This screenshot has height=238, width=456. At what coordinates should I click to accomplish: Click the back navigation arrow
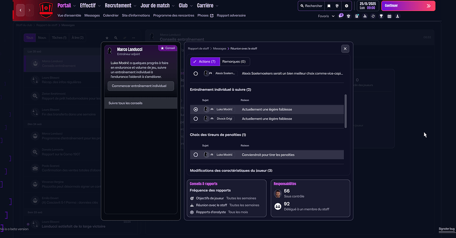(x=21, y=10)
